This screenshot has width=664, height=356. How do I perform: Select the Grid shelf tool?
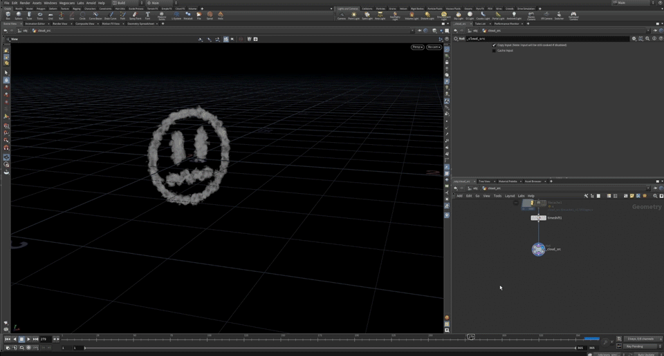[50, 16]
